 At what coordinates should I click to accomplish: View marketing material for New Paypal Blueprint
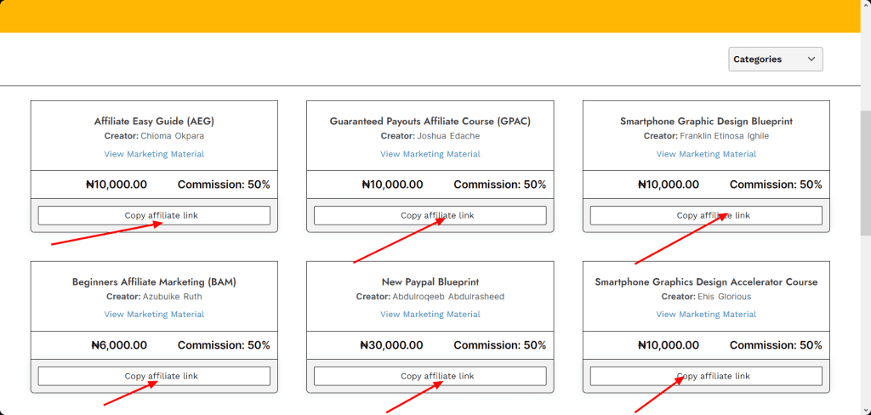pyautogui.click(x=430, y=315)
